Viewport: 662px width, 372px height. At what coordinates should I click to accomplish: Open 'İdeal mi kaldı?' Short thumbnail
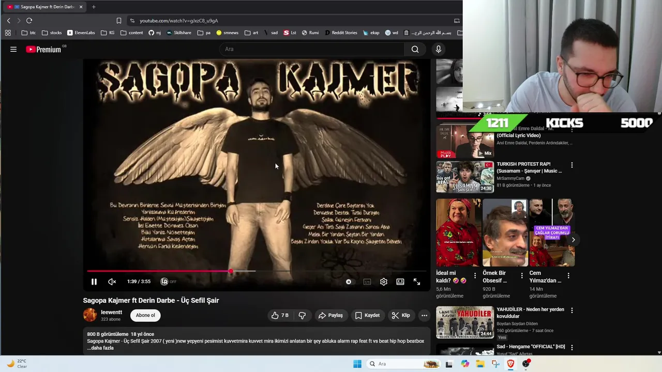[458, 233]
